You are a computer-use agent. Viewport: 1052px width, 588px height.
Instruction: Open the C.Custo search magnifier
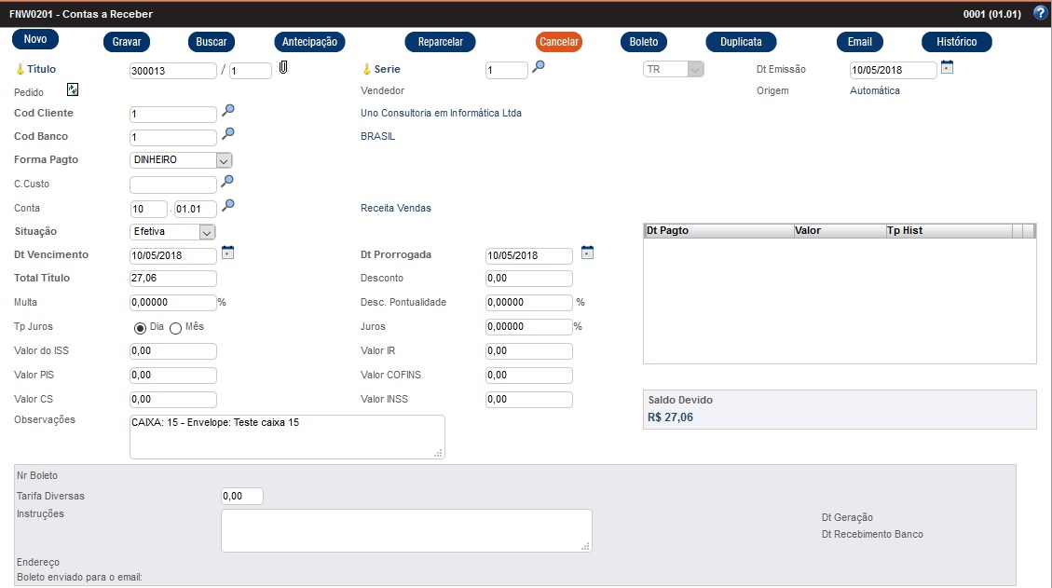tap(228, 182)
